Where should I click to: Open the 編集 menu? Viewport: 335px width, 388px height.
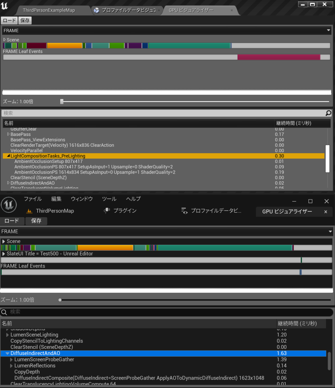coord(56,199)
